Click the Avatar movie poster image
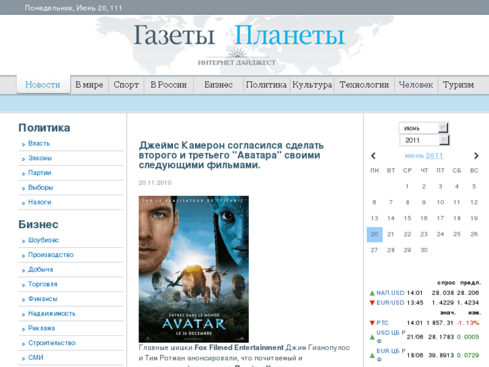 (194, 269)
